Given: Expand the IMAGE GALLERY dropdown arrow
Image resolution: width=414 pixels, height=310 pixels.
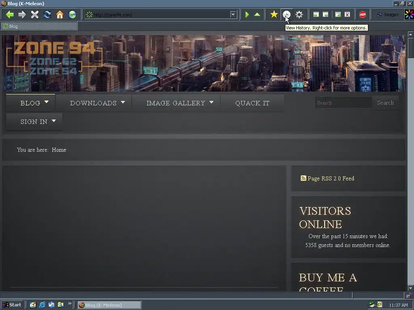Looking at the screenshot, I should click(211, 102).
